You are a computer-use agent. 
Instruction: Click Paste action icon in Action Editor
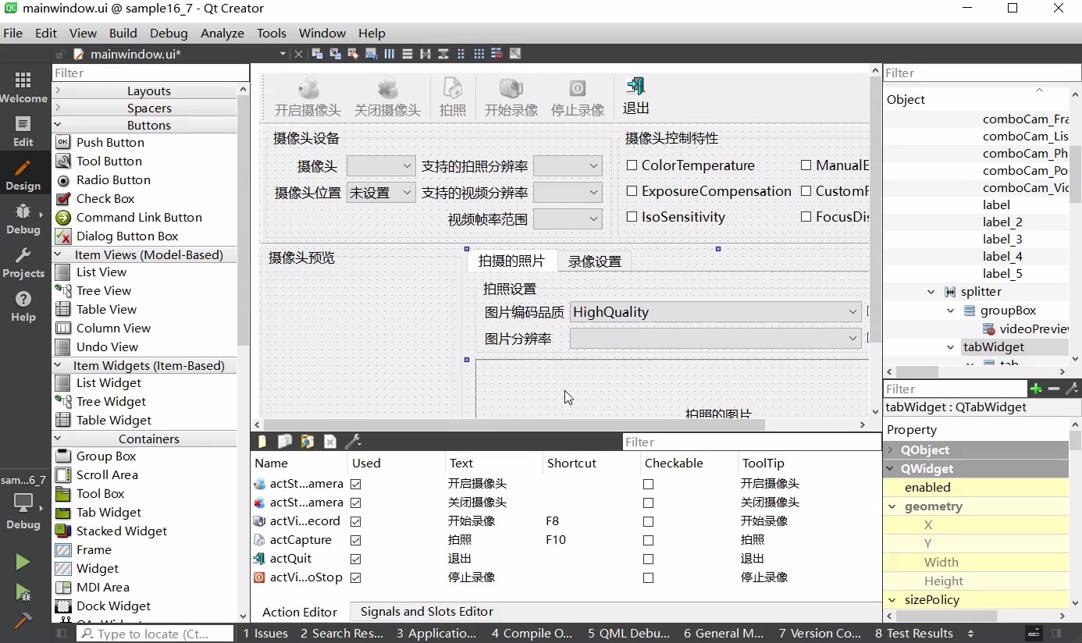click(x=308, y=442)
